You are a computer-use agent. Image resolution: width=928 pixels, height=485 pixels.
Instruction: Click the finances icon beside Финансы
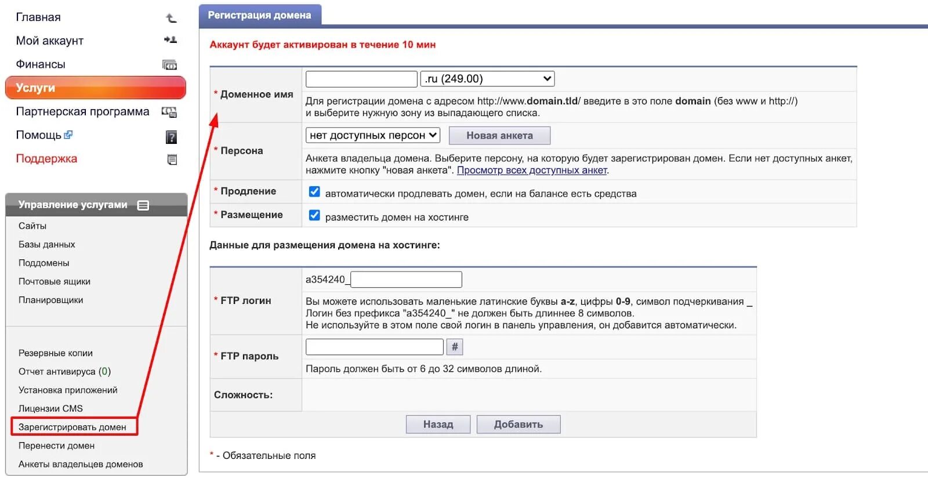(170, 65)
